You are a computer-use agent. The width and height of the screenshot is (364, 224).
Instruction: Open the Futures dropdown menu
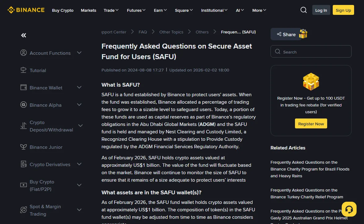click(x=136, y=10)
